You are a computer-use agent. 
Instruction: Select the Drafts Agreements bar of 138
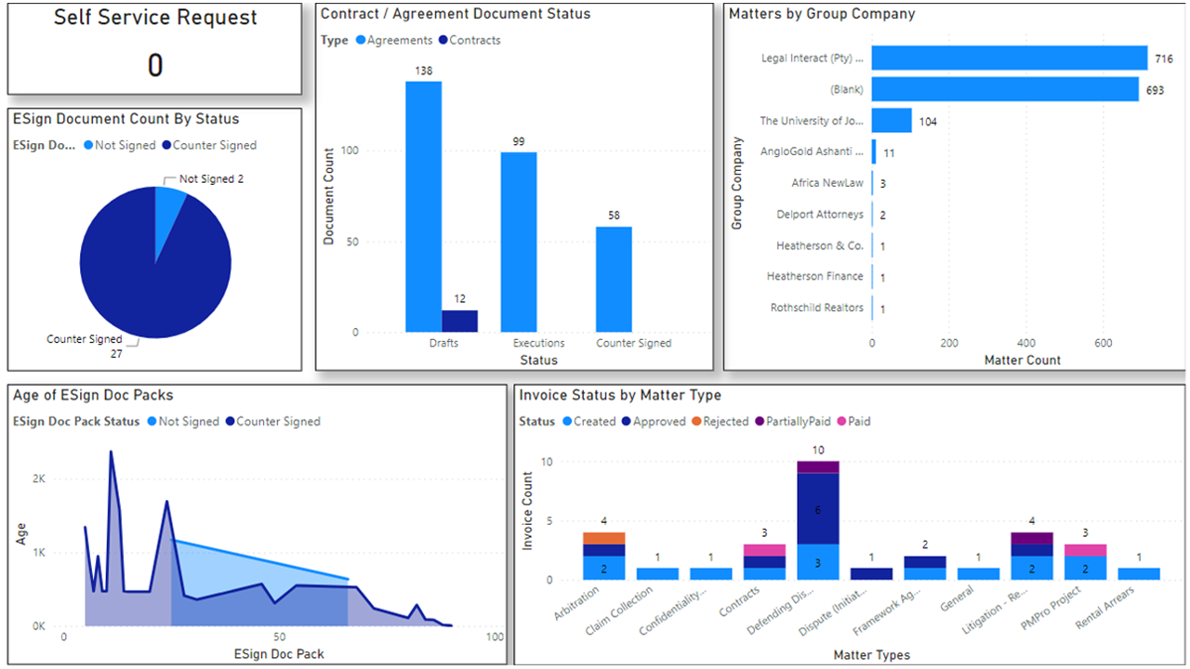tap(423, 206)
